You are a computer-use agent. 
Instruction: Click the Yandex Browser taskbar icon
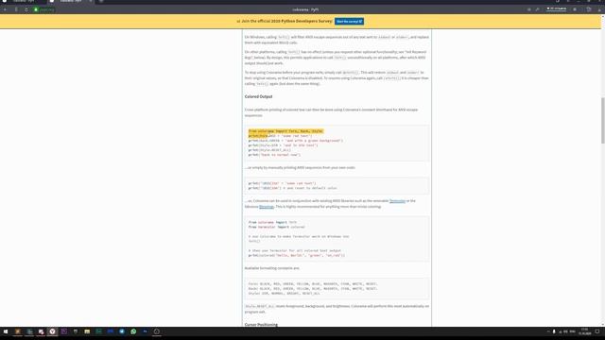click(x=52, y=331)
